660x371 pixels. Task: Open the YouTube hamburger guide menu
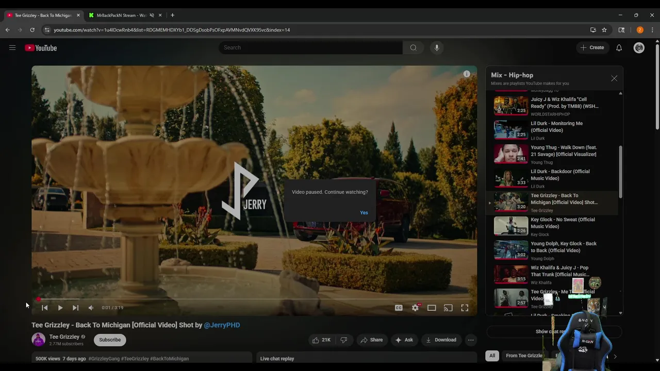click(12, 48)
